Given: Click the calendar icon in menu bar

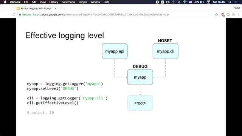Looking at the screenshot, I should 208,2.
